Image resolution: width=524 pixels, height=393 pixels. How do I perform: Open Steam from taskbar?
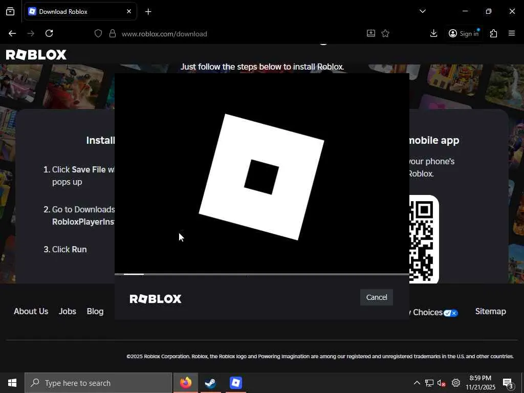coord(210,383)
